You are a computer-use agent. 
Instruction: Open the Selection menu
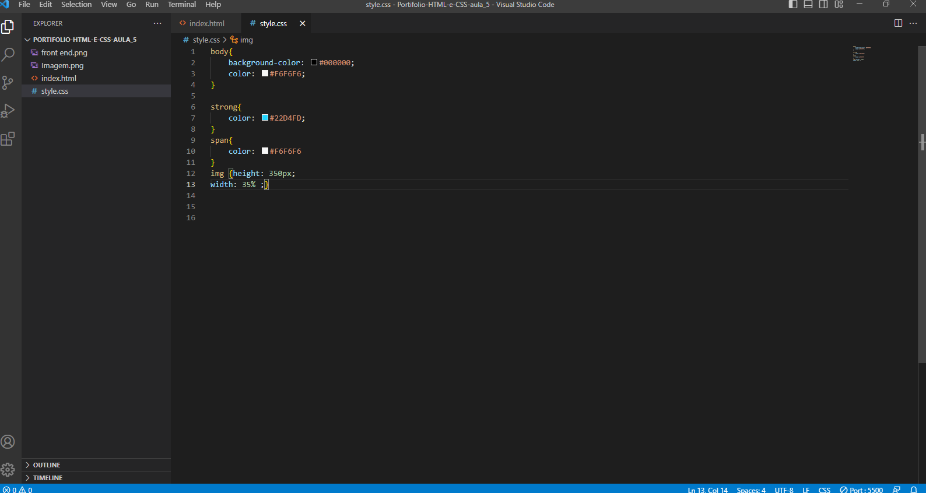click(76, 5)
